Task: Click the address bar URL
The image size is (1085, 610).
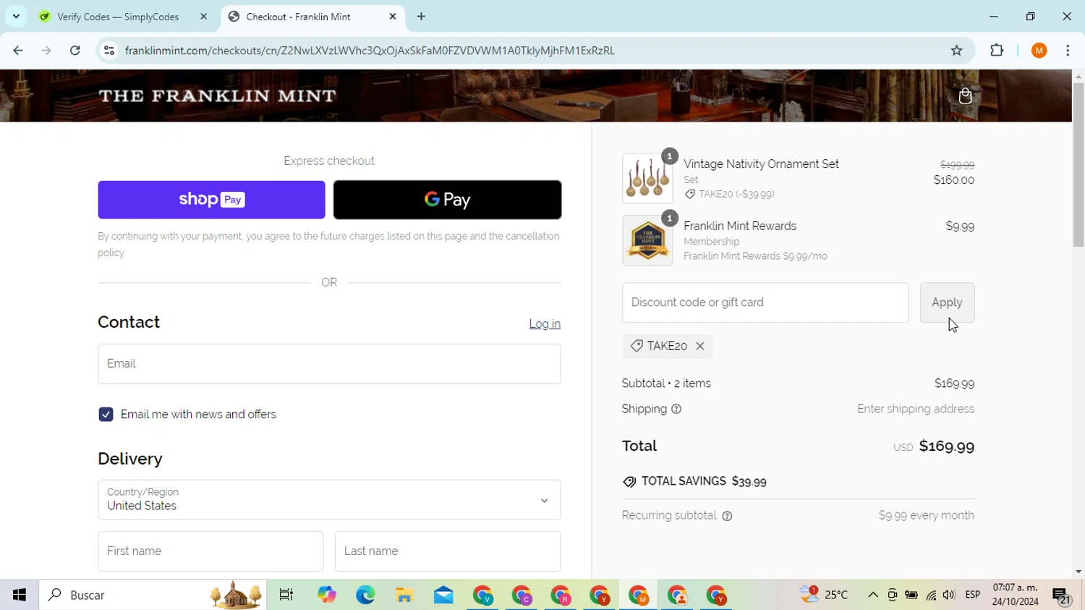Action: pyautogui.click(x=370, y=51)
